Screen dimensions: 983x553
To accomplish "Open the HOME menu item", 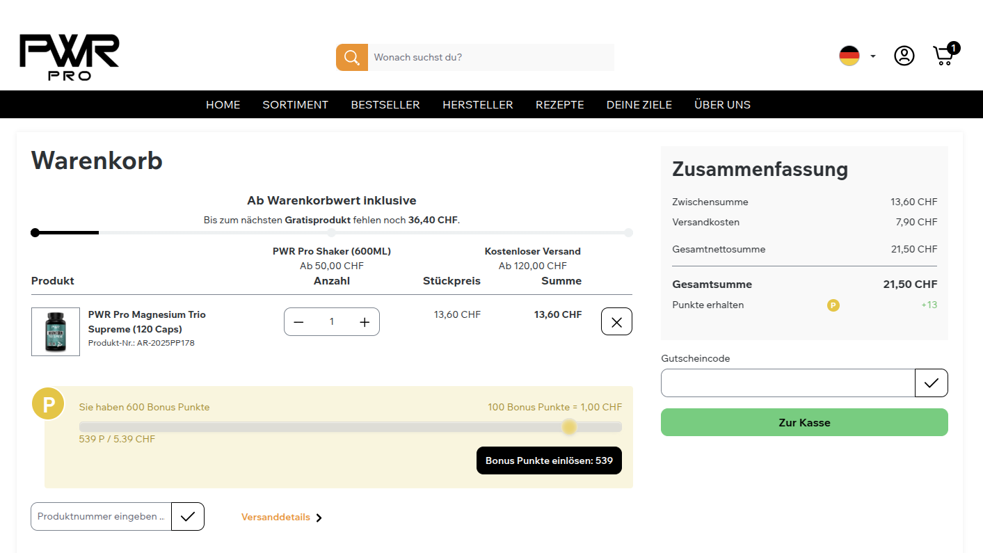I will pyautogui.click(x=223, y=104).
